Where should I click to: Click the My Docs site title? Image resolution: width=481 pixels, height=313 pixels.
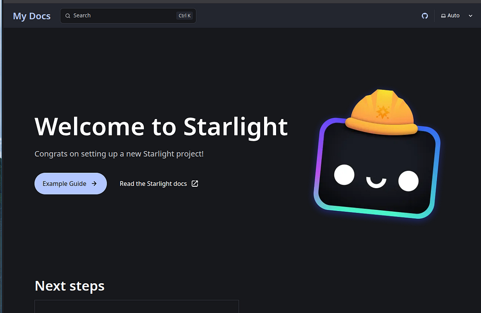(x=32, y=16)
